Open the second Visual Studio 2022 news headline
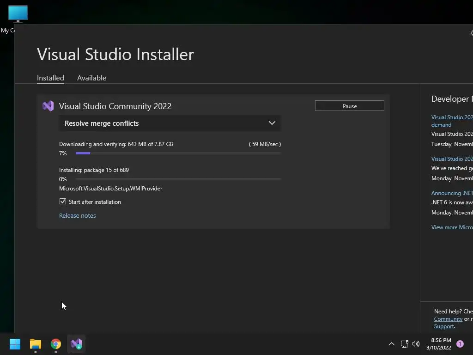The width and height of the screenshot is (473, 355). pyautogui.click(x=452, y=159)
